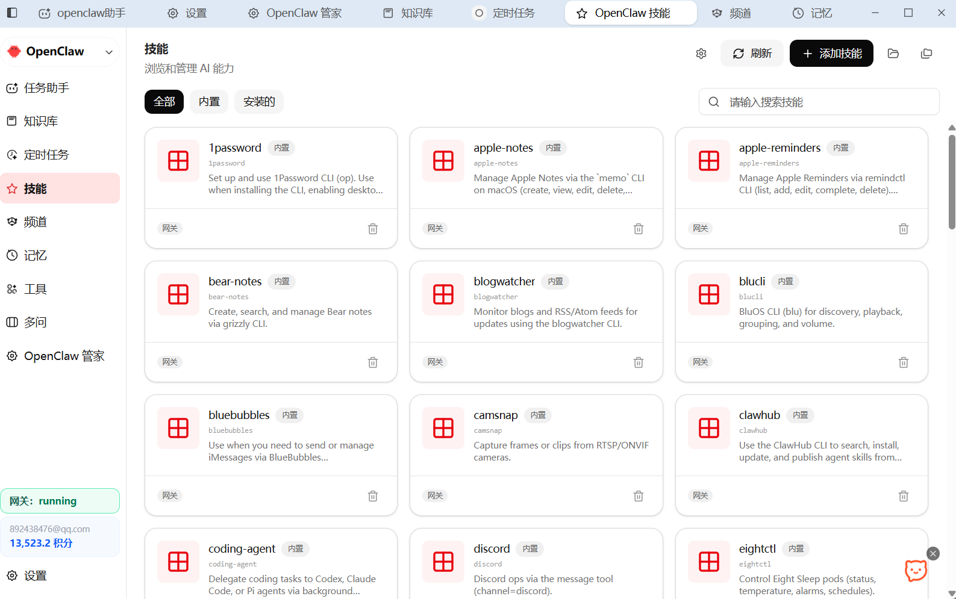Click the eightctl skill grid icon
Viewport: 956px width, 599px height.
pos(709,562)
